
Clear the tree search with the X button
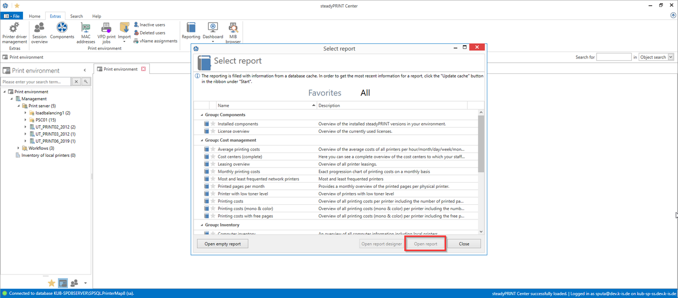[x=76, y=82]
